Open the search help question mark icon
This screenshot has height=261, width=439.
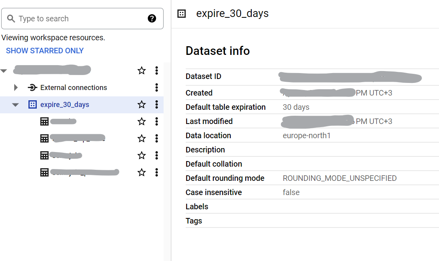[152, 19]
